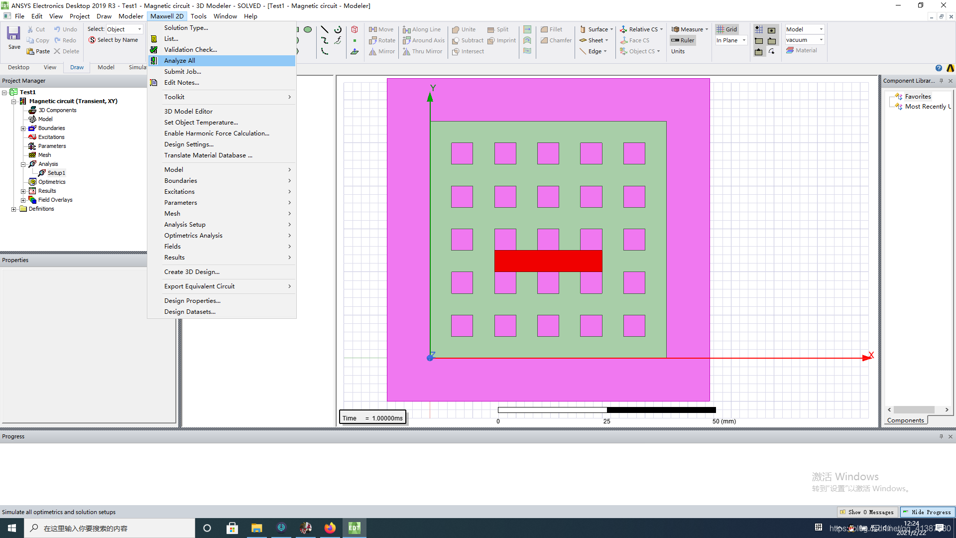Image resolution: width=956 pixels, height=538 pixels.
Task: Click Show 0 Messages button
Action: (867, 512)
